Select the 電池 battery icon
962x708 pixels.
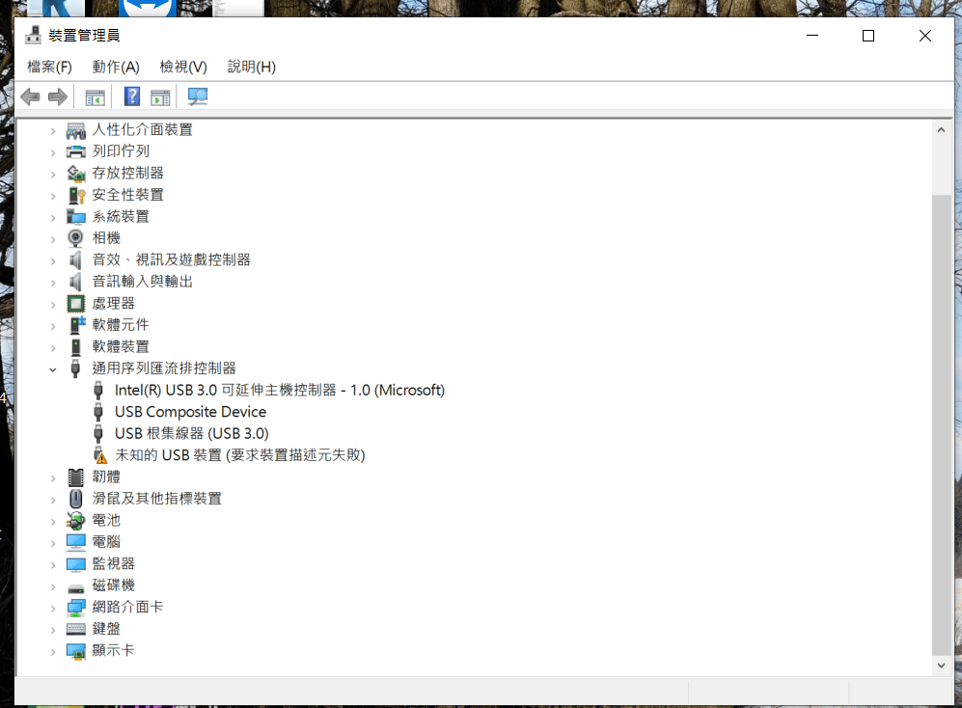click(x=75, y=520)
